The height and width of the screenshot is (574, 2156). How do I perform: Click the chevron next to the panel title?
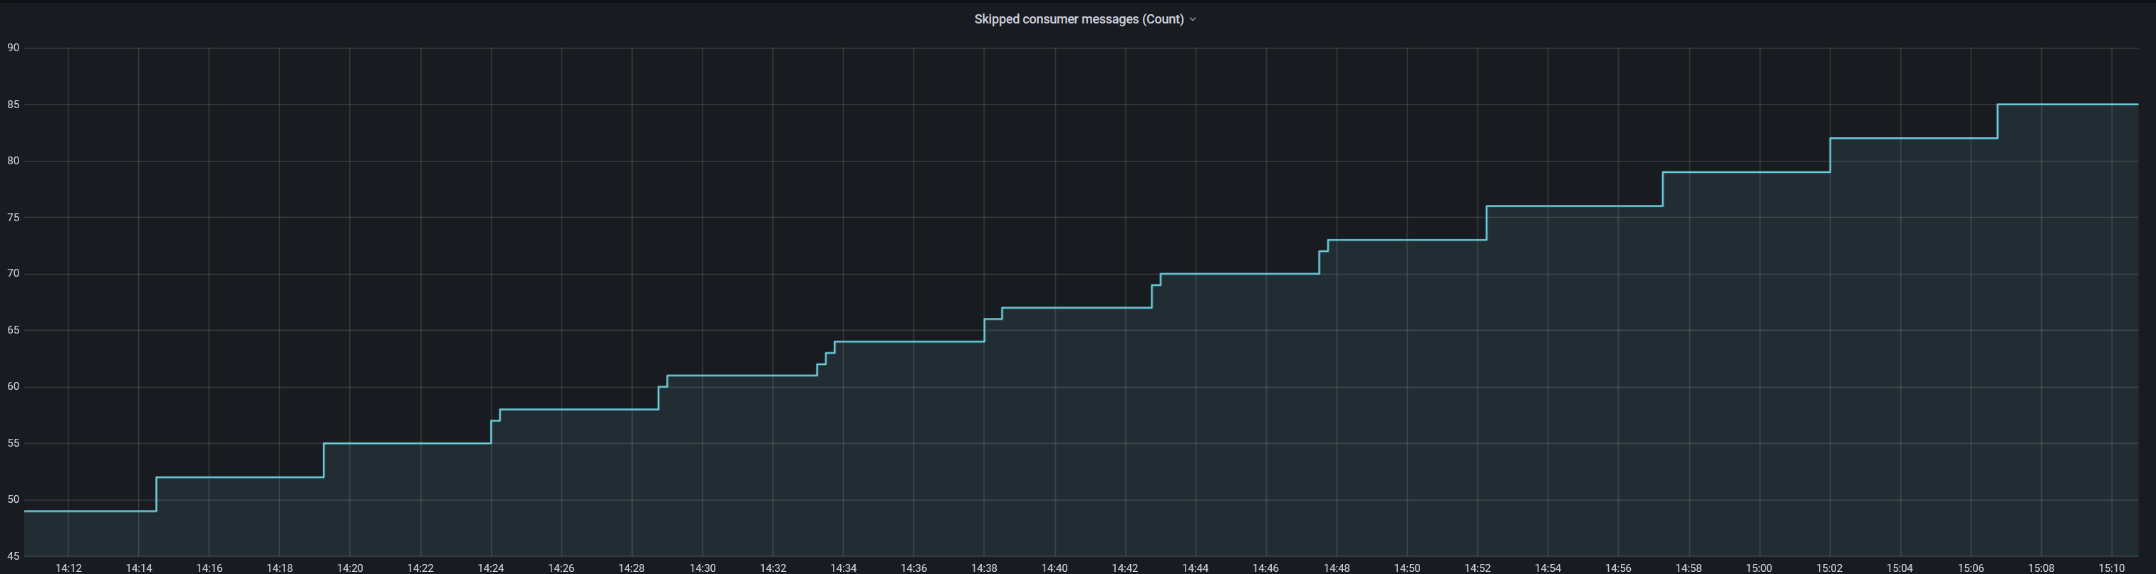1193,19
